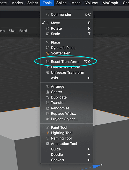Screen dimensions: 129x170
Task: Open the Spline menu
Action: (x=62, y=3)
